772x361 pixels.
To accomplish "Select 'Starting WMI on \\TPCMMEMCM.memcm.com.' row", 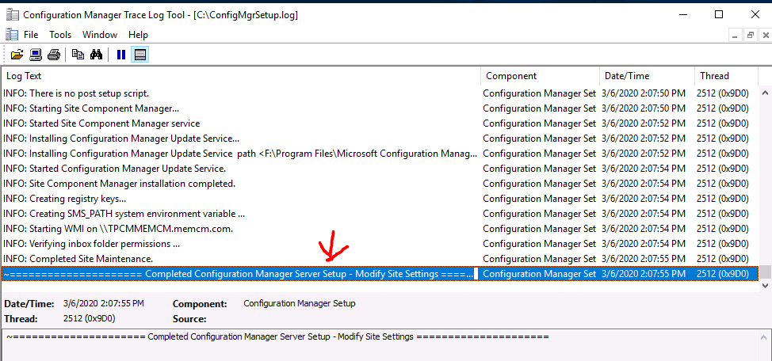I will (x=380, y=230).
